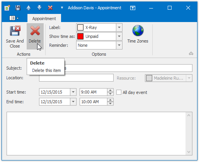This screenshot has height=162, width=199.
Task: Expand the Reminder None dropdown
Action: (x=119, y=45)
